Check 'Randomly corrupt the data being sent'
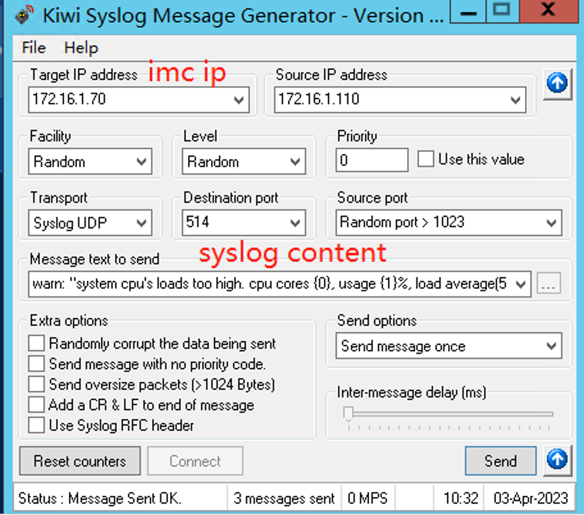This screenshot has width=584, height=515. click(x=36, y=343)
